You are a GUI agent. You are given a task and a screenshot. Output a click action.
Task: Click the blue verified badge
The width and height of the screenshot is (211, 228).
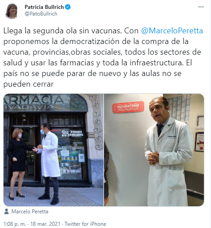68,7
